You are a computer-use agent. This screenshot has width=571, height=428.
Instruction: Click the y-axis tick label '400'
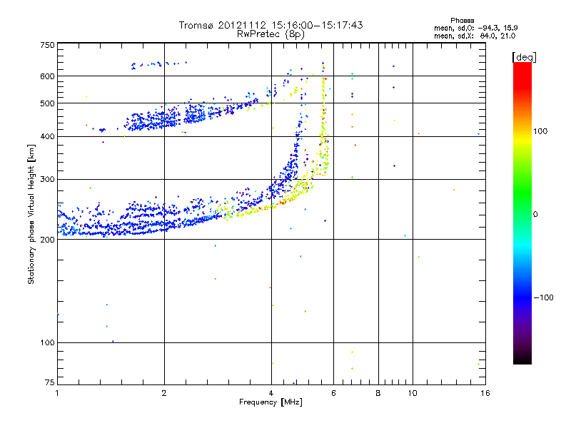[47, 137]
